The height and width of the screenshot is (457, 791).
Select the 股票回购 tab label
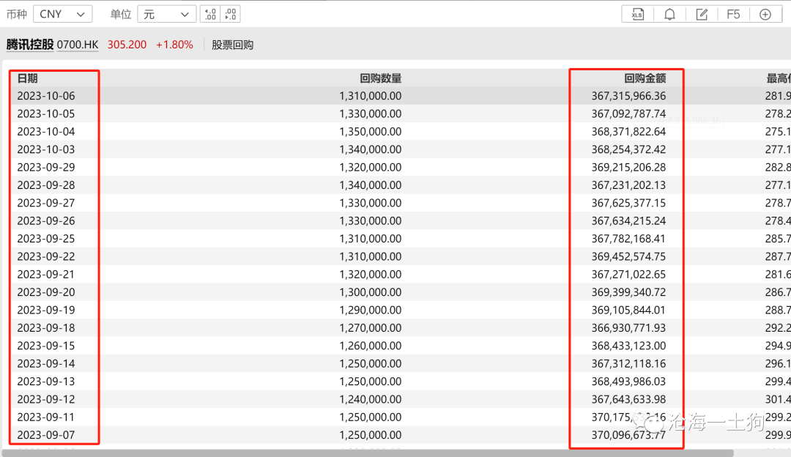[x=233, y=45]
